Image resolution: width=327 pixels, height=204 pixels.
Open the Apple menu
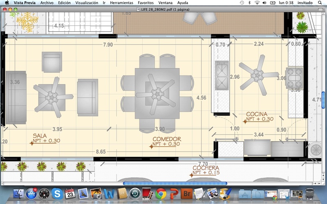[7, 2]
